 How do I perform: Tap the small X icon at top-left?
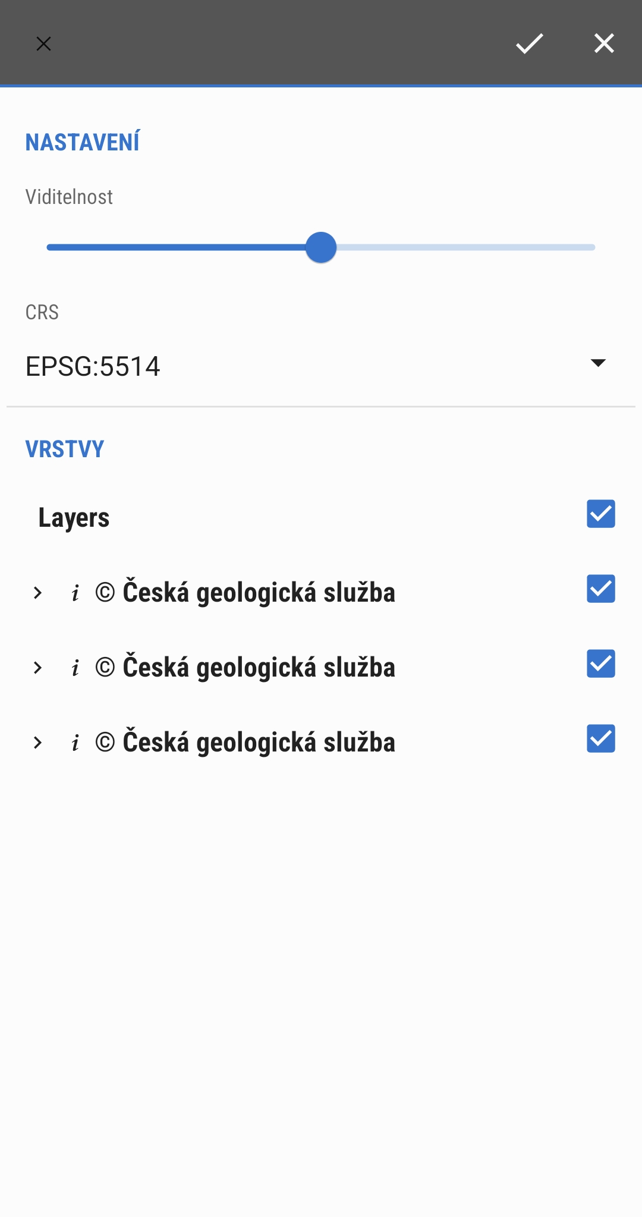(43, 44)
